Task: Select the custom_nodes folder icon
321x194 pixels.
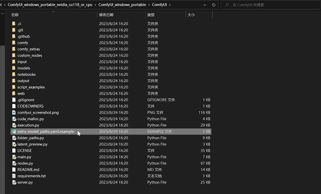Action: click(x=14, y=56)
